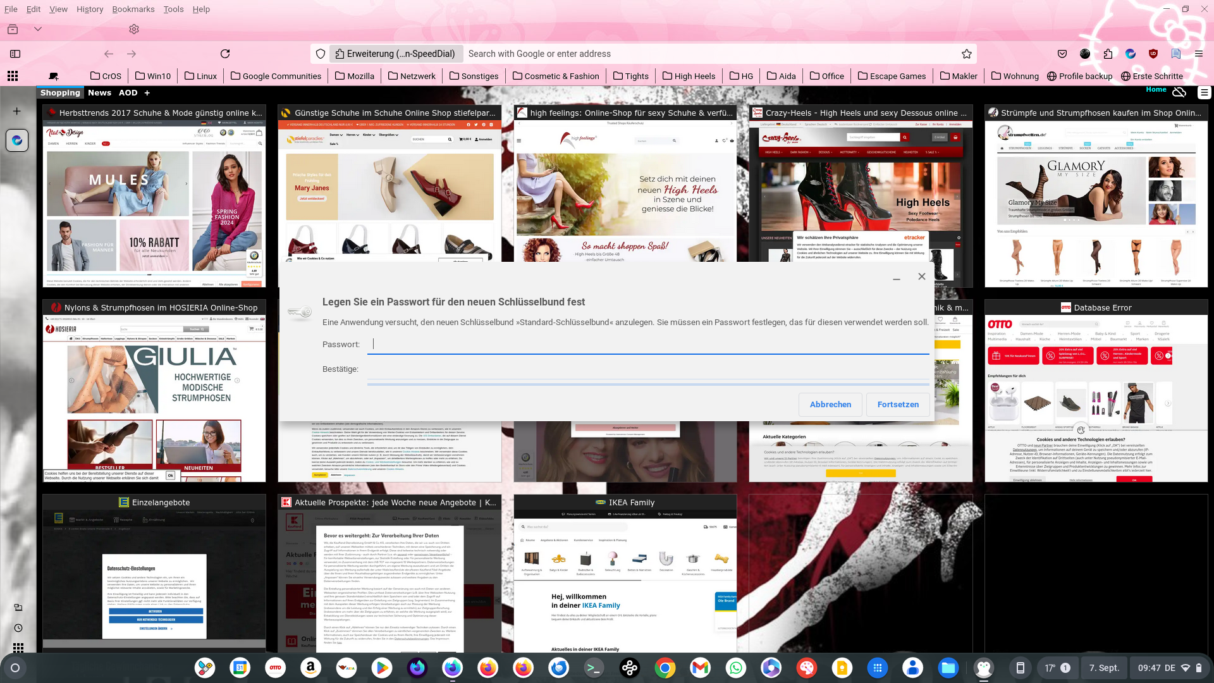1214x683 pixels.
Task: Open the Cosmetic & Fashion bookmark folder
Action: (556, 76)
